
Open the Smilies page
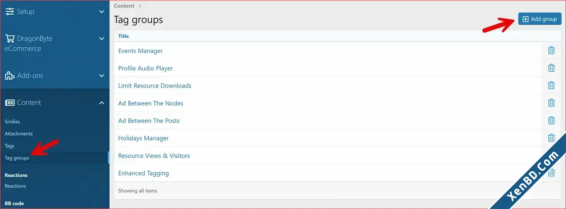click(12, 122)
